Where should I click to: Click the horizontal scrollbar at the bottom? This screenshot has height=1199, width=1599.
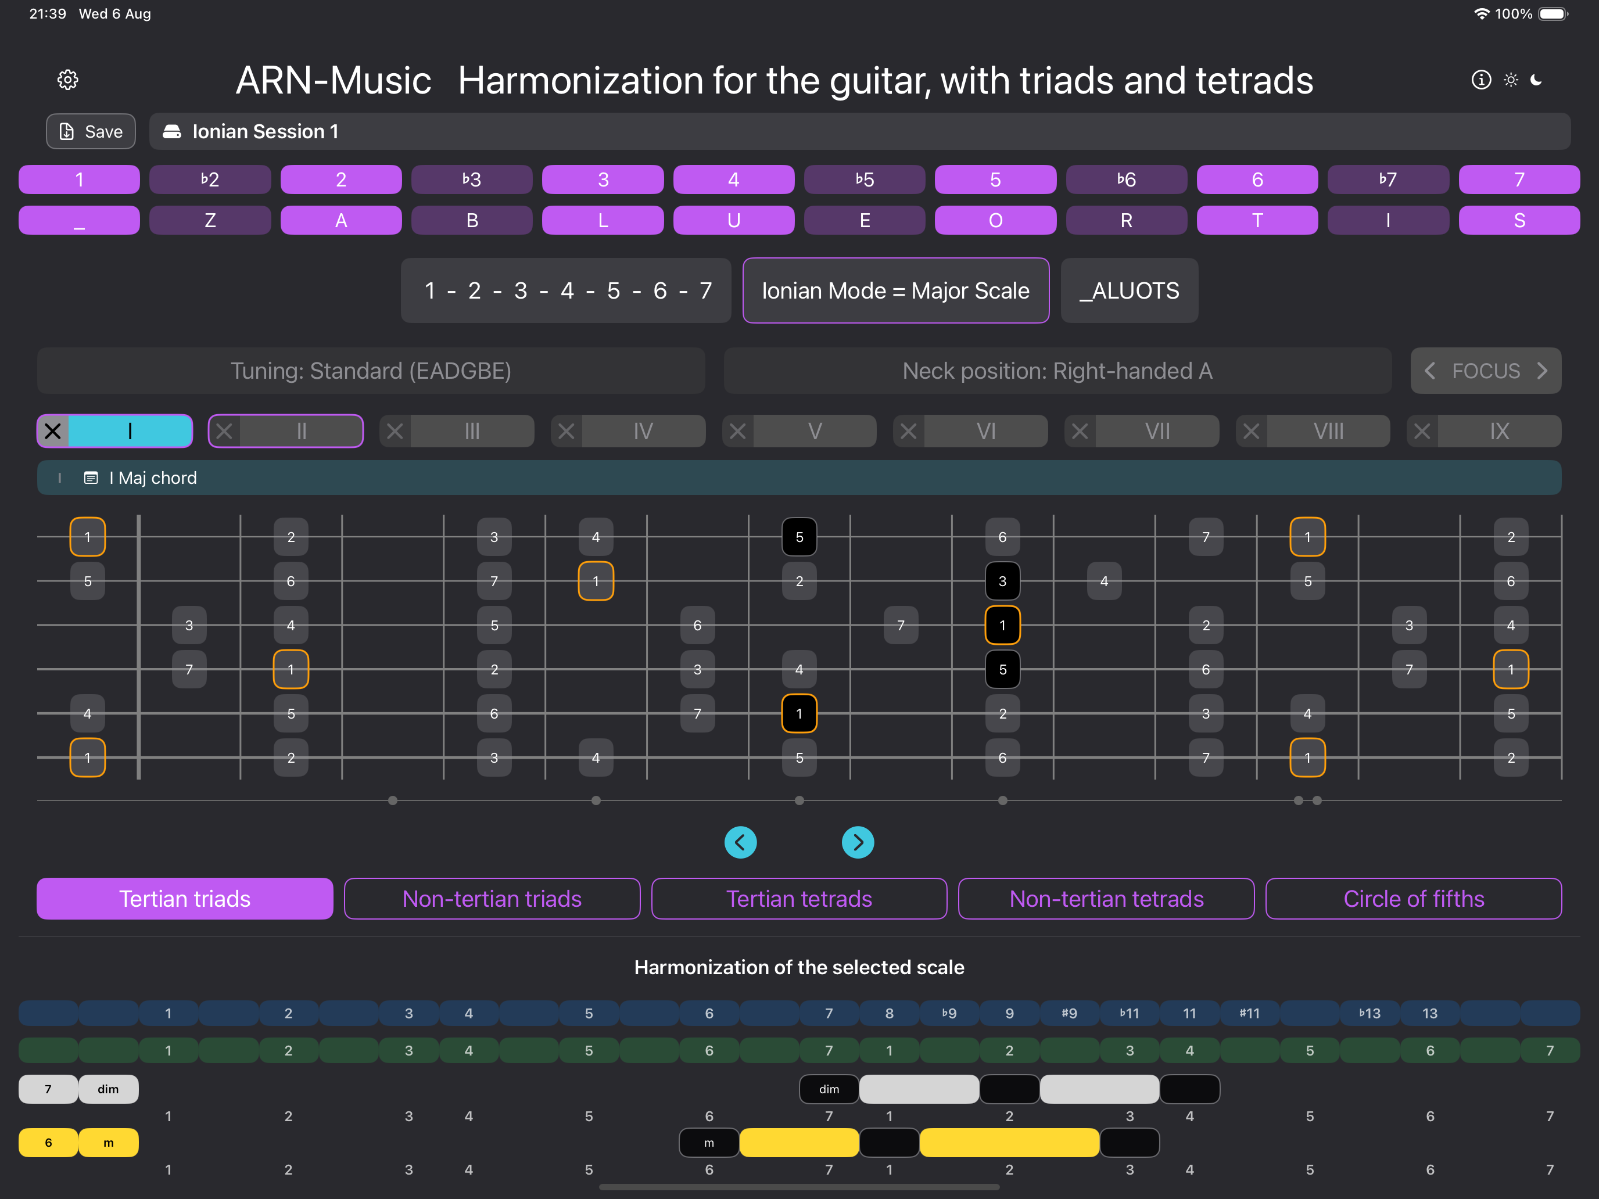(x=799, y=1187)
